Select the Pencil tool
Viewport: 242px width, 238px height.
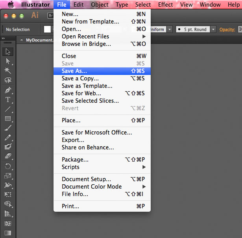coord(8,138)
